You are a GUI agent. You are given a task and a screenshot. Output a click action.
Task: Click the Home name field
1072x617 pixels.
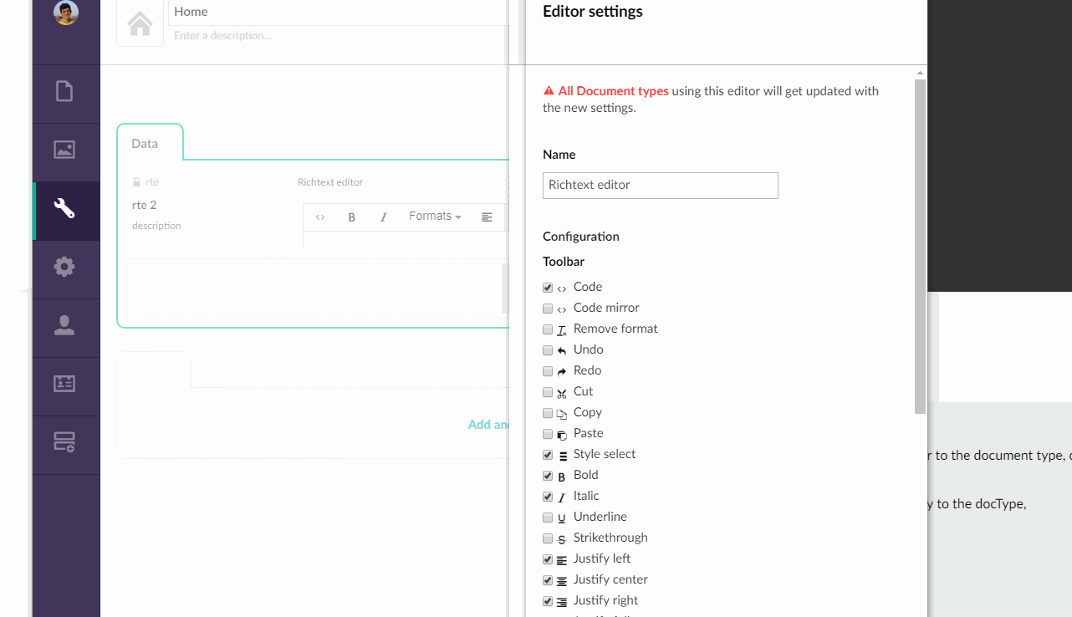(x=338, y=12)
